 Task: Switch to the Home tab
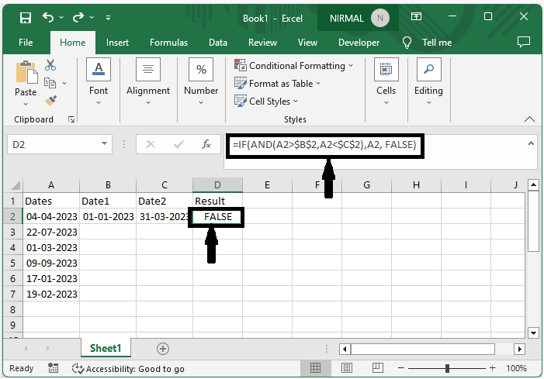72,43
